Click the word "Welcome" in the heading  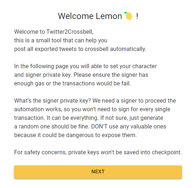[76, 16]
